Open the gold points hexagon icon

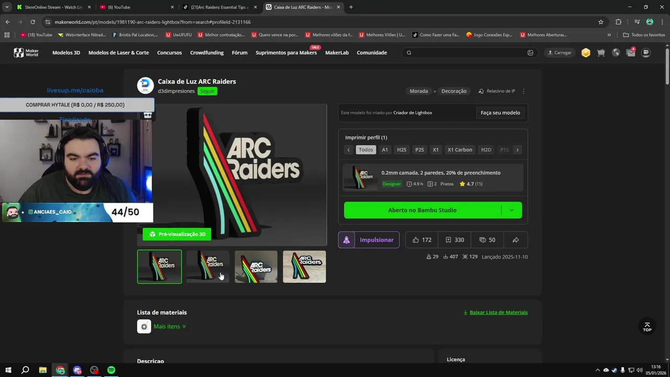coord(586,52)
